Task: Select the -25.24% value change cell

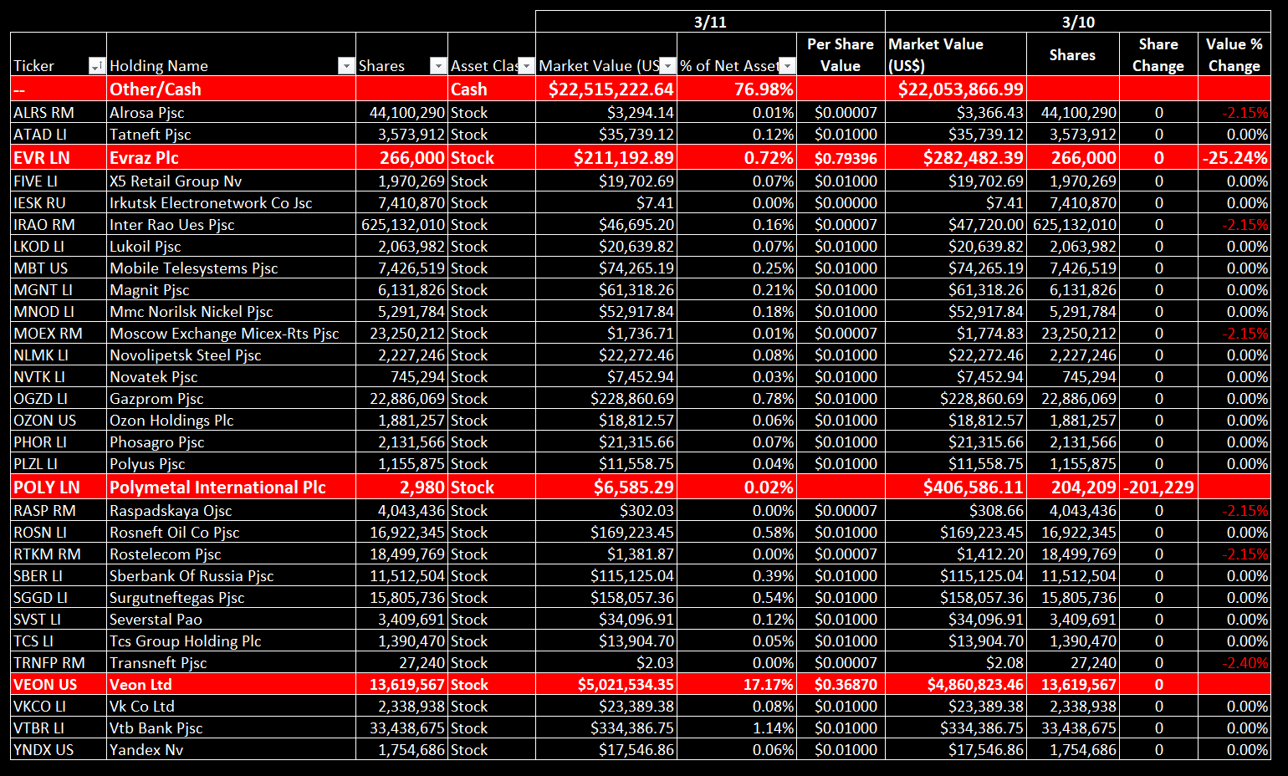Action: coord(1234,158)
